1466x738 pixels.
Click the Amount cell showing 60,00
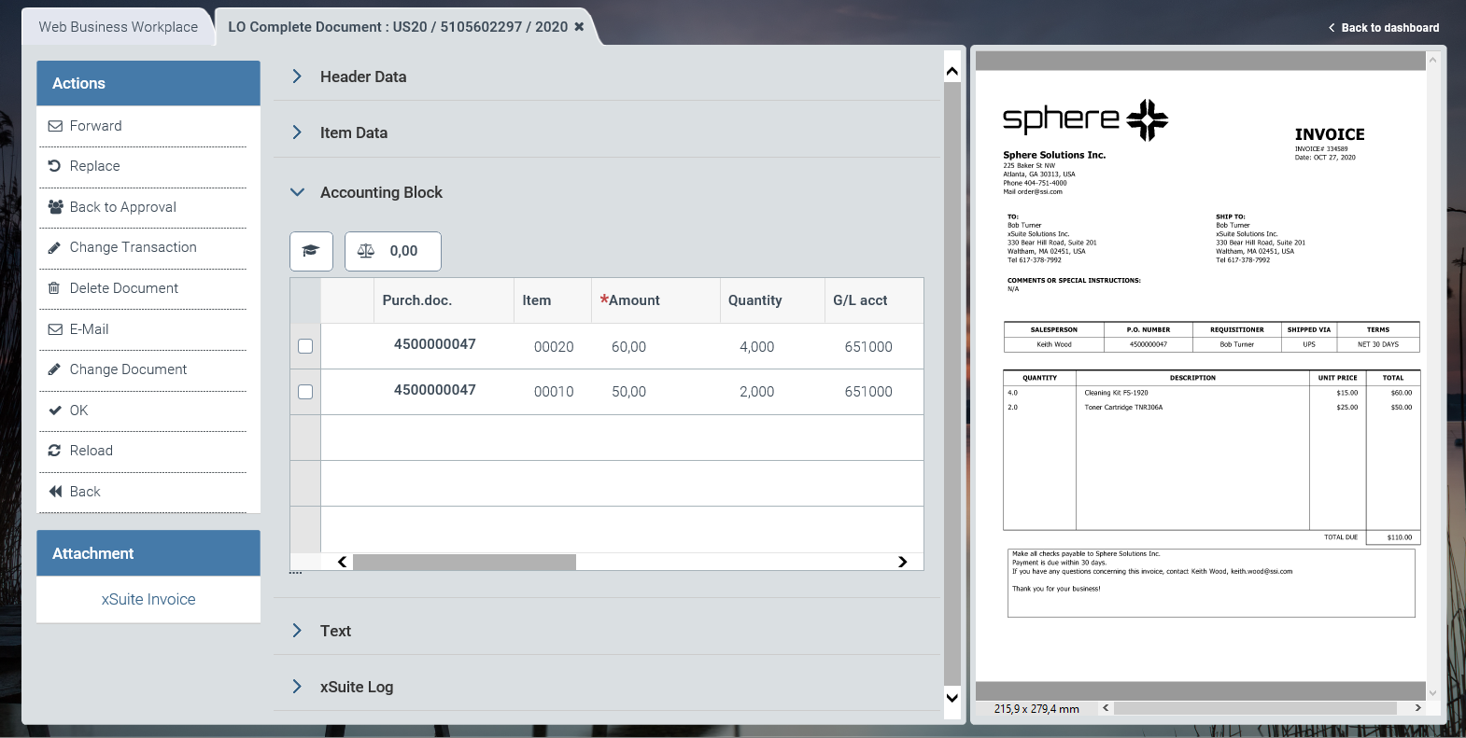point(628,347)
